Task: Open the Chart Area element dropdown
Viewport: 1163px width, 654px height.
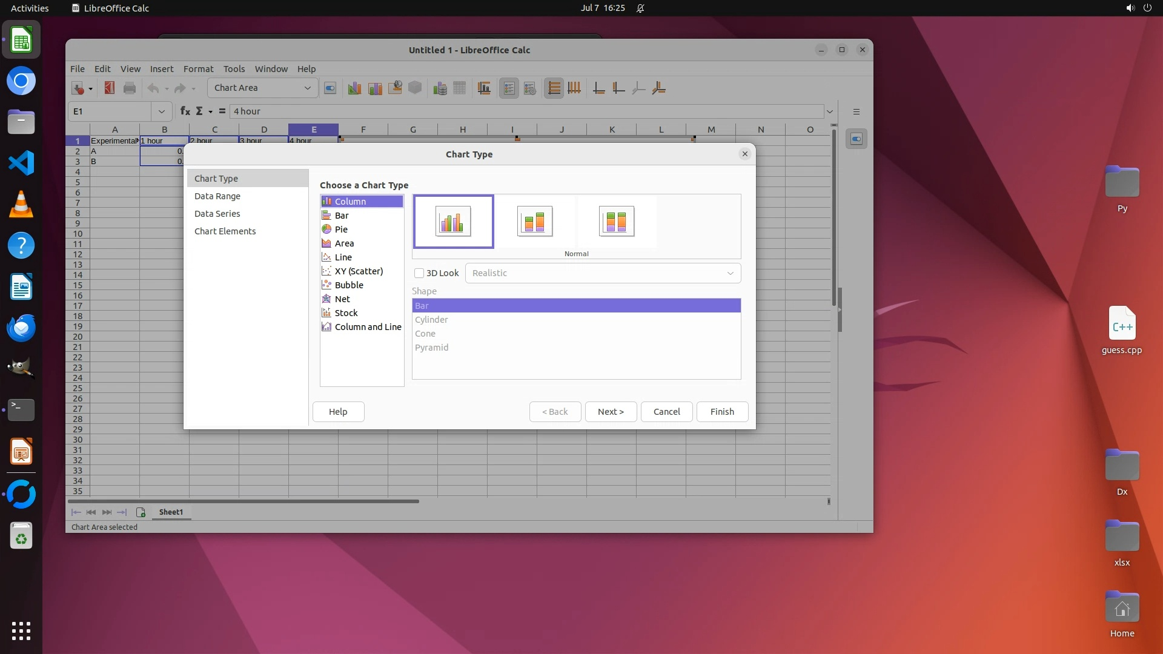Action: click(307, 88)
